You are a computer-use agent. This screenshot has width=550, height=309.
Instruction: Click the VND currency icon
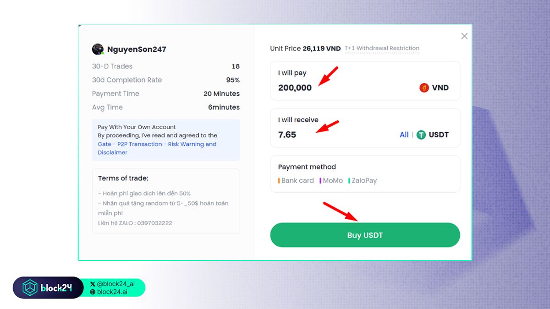(424, 88)
